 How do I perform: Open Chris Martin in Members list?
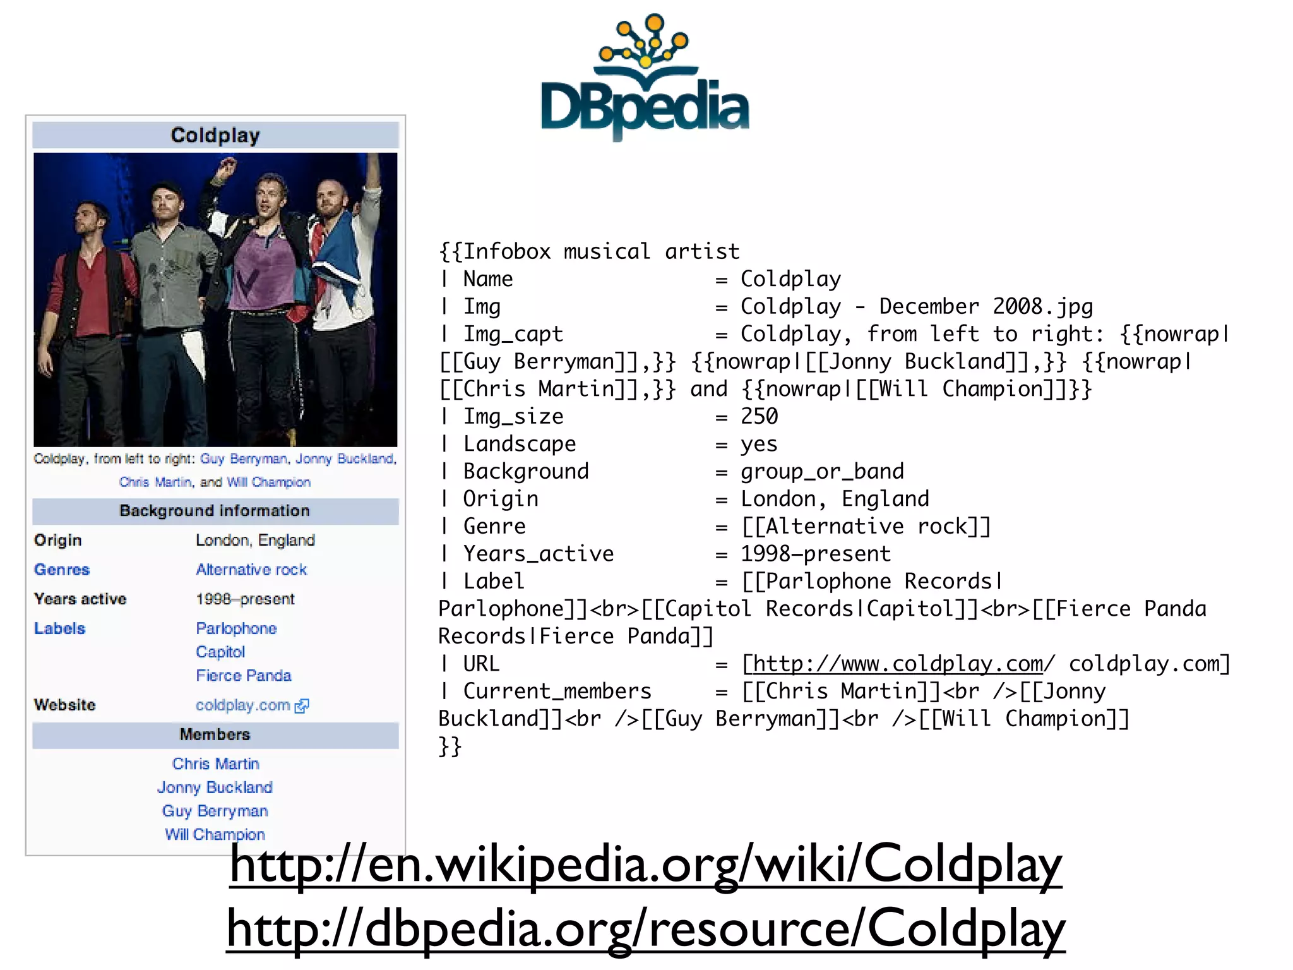click(216, 764)
